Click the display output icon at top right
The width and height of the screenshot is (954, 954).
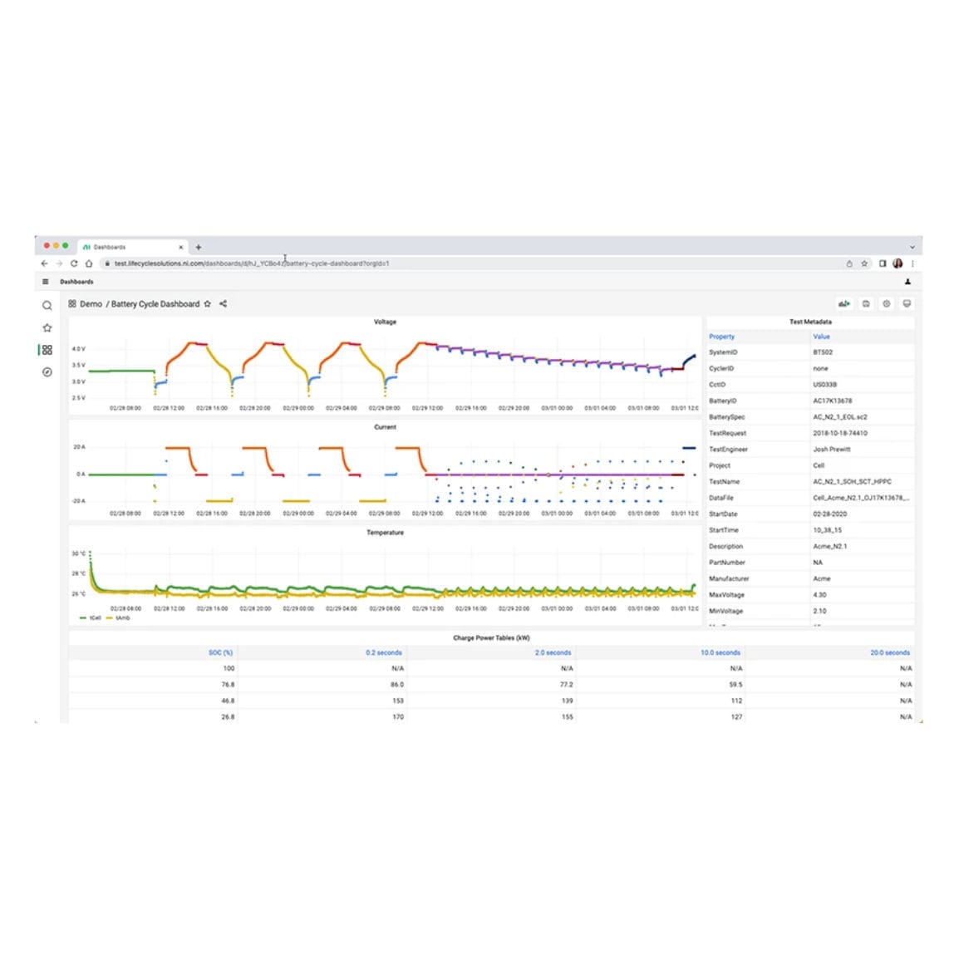click(x=906, y=303)
